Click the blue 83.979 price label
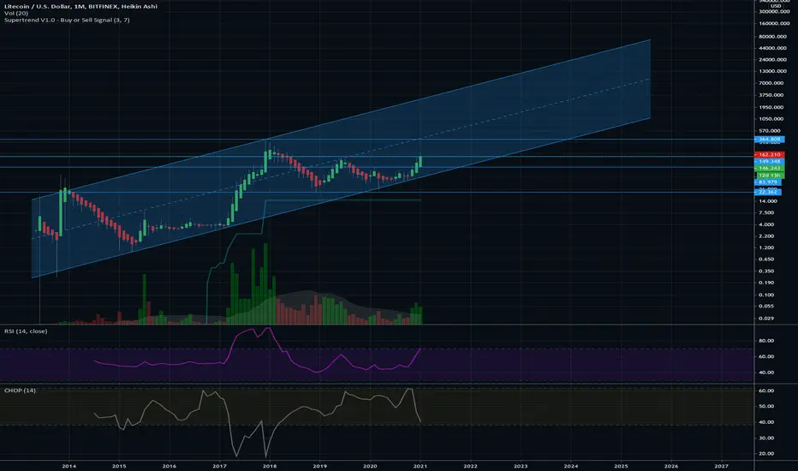 (768, 182)
